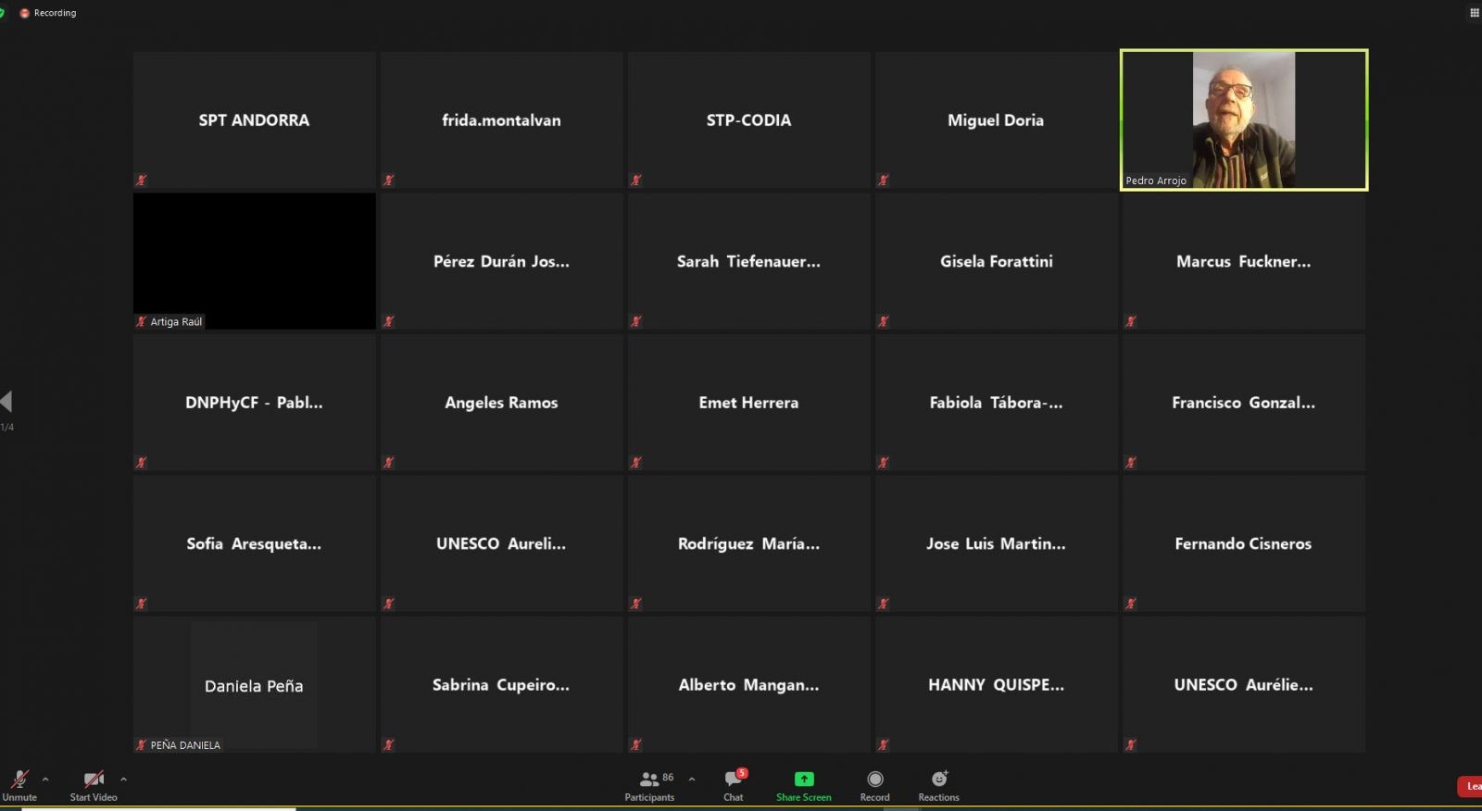The height and width of the screenshot is (811, 1482).
Task: Unmute the microphone
Action: (x=19, y=780)
